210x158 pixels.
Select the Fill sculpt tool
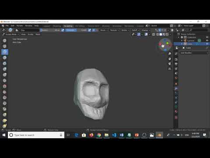click(5, 97)
